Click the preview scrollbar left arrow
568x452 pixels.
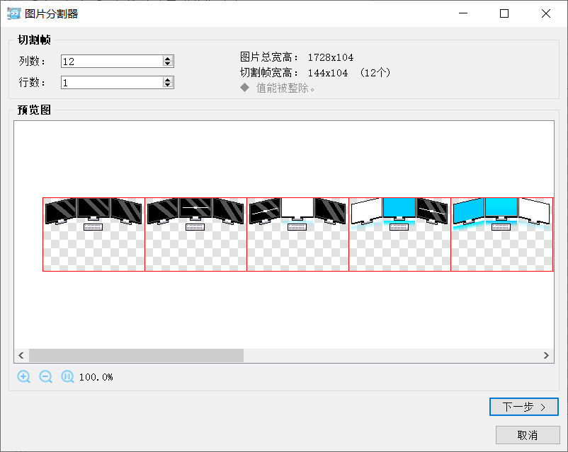pos(21,356)
